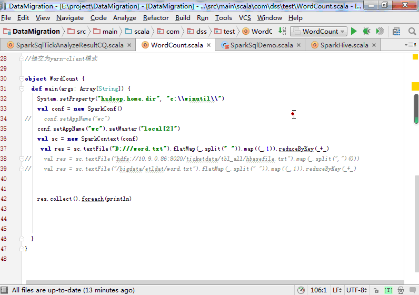The width and height of the screenshot is (419, 295).
Task: Run WordCount with coverage
Action: tap(380, 32)
